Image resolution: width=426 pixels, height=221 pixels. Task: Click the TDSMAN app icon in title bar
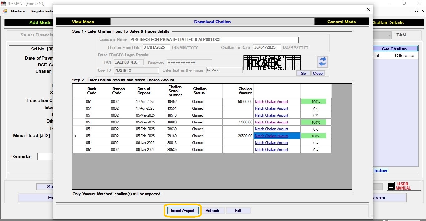3,3
